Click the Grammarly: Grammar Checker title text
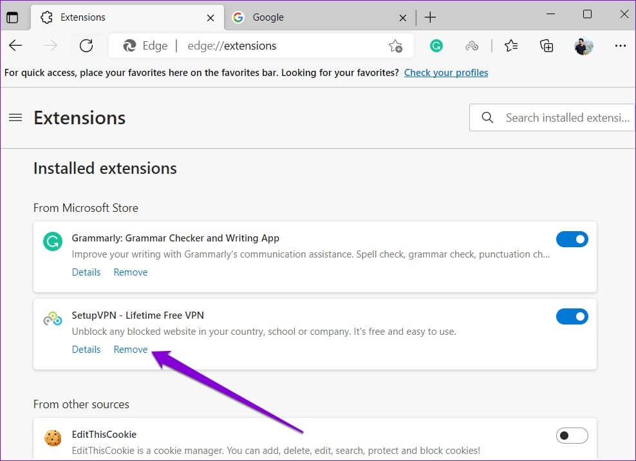The image size is (636, 461). coord(175,238)
